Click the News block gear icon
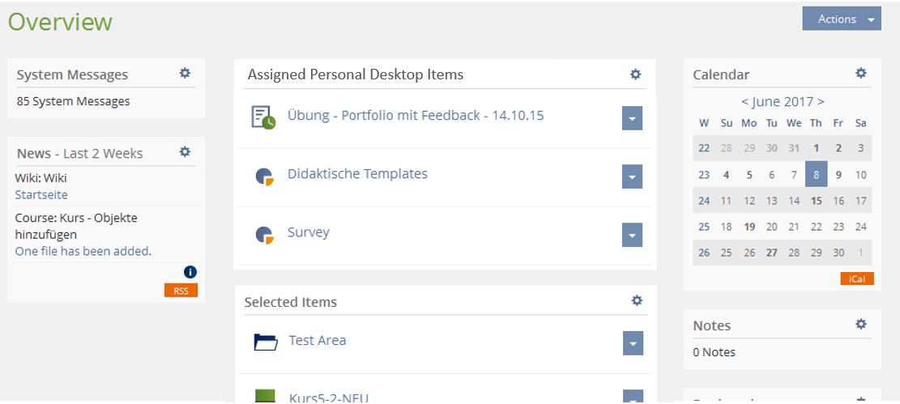 coord(185,152)
